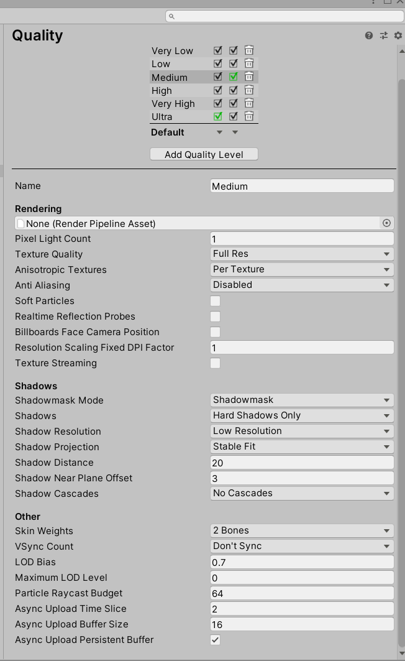The height and width of the screenshot is (661, 405).
Task: Click the help icon in the Quality header
Action: (x=369, y=35)
